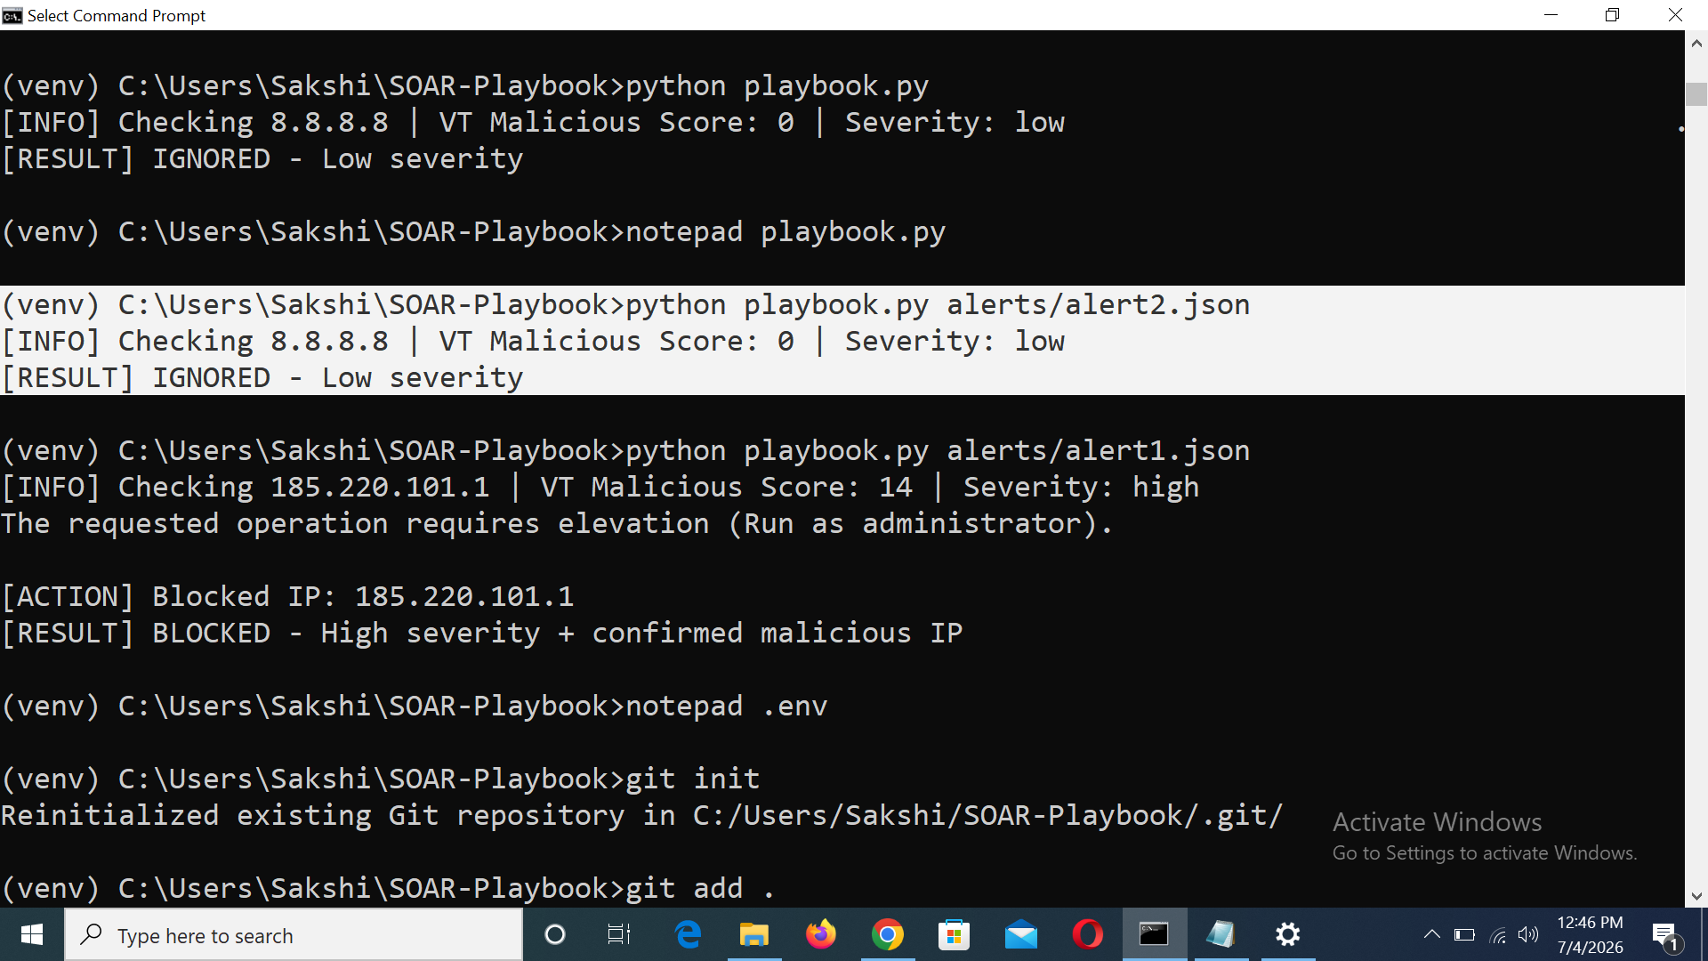Show hidden system tray icons
The width and height of the screenshot is (1708, 961).
tap(1431, 934)
